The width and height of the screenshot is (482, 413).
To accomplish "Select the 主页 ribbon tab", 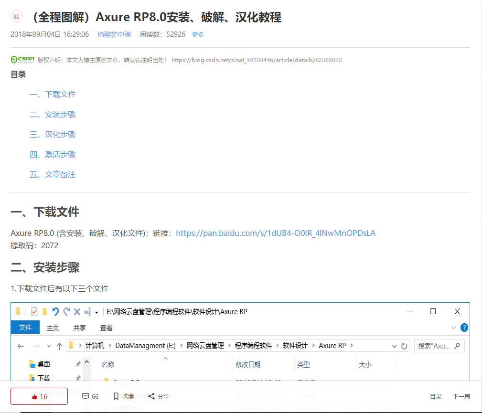I will [53, 328].
